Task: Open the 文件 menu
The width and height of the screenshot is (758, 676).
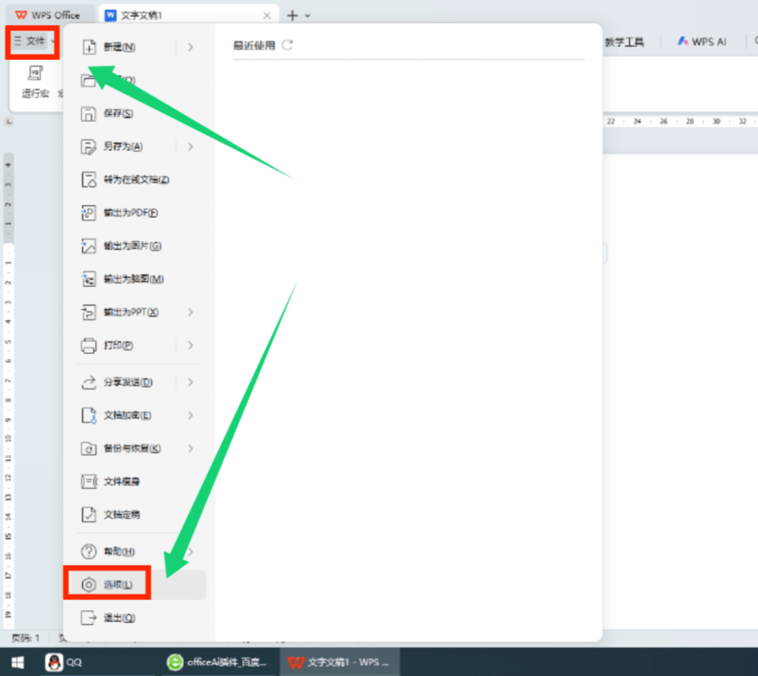Action: [x=32, y=41]
